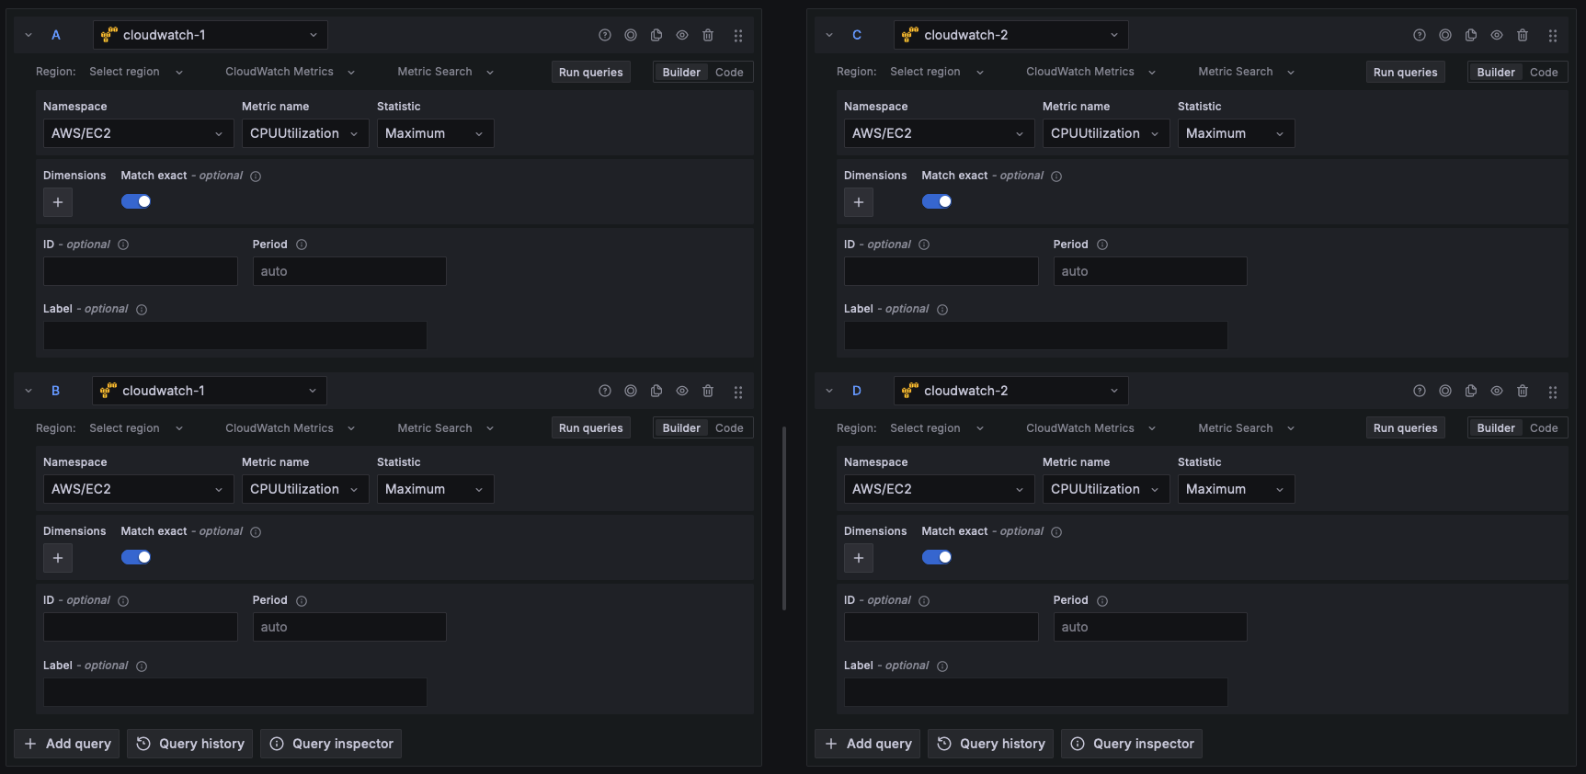Click the vertical scrollbar between the panels

[784, 517]
